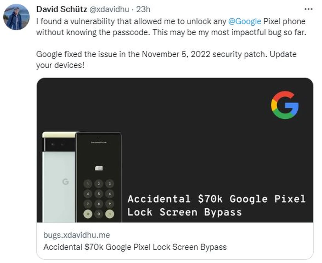Click the Pixel phone back image
This screenshot has width=322, height=263.
pos(59,177)
